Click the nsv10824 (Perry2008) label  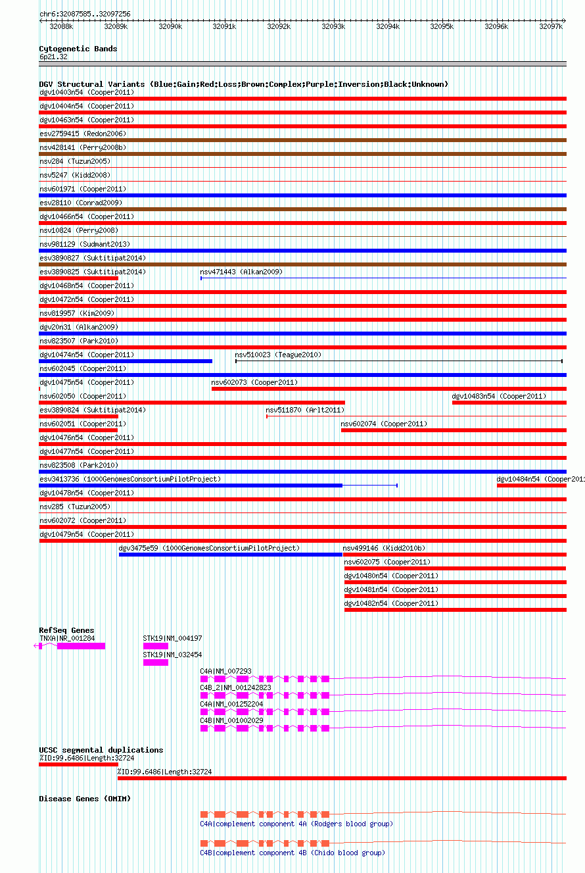(x=79, y=230)
